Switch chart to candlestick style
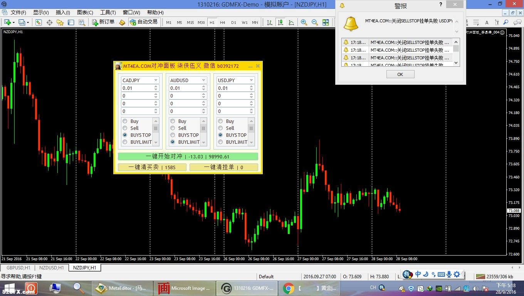The image size is (524, 296). click(280, 22)
